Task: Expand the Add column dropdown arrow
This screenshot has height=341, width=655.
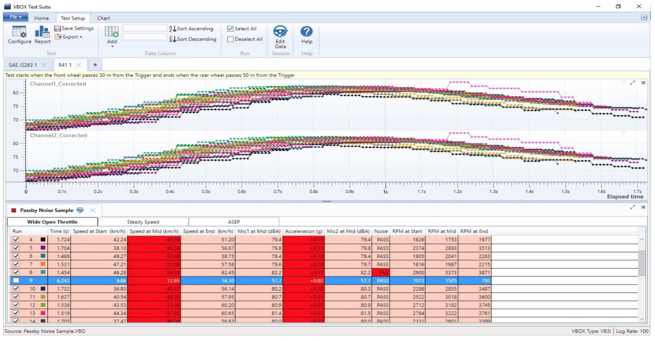Action: tap(112, 46)
